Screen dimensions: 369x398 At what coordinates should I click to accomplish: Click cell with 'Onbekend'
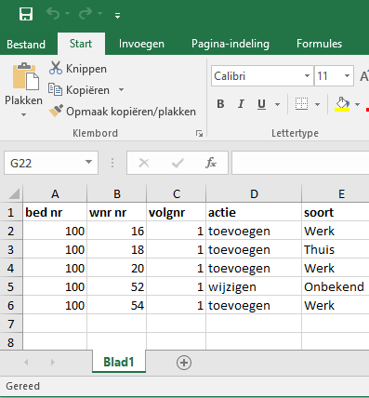click(x=336, y=286)
